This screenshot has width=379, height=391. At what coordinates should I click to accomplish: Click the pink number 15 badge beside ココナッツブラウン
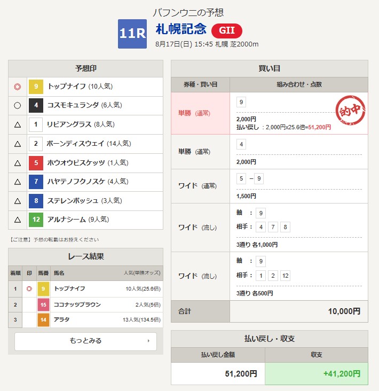coord(43,304)
